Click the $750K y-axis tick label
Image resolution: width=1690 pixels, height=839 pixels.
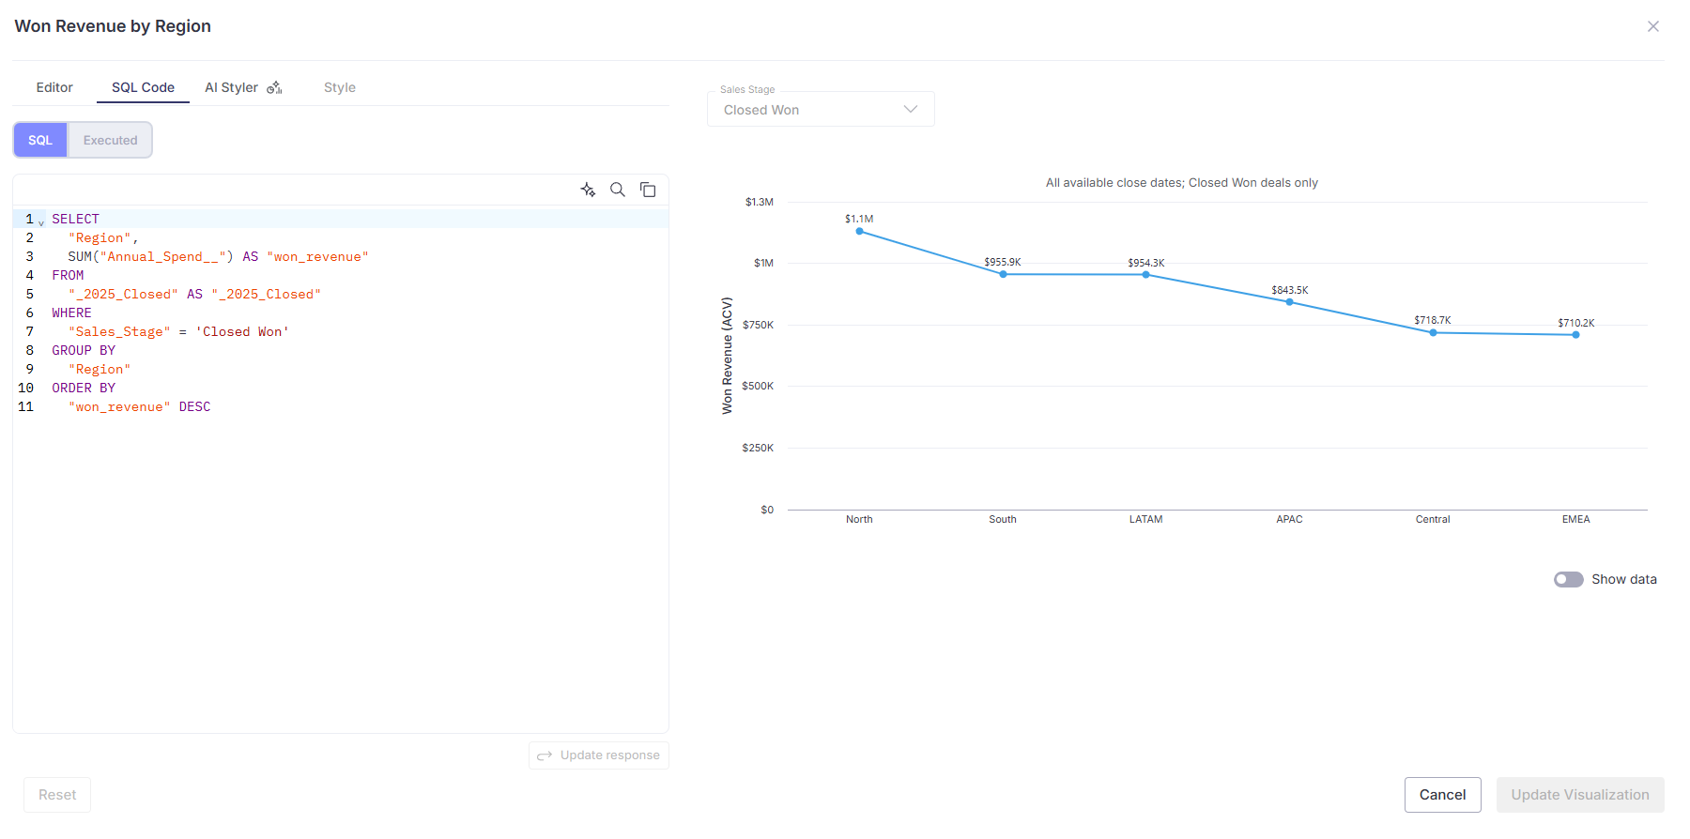click(758, 325)
